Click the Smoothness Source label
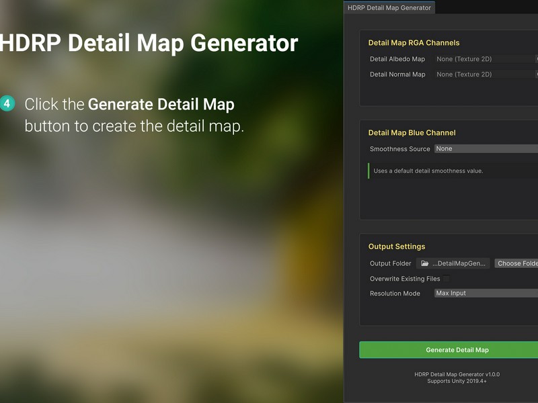Screen dimensions: 538x403 [399, 148]
